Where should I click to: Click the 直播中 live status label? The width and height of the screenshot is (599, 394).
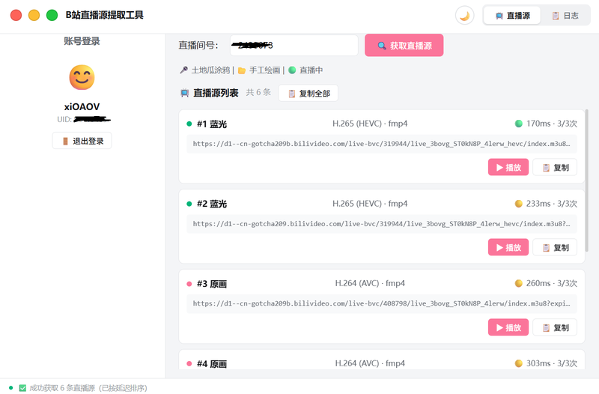[311, 70]
